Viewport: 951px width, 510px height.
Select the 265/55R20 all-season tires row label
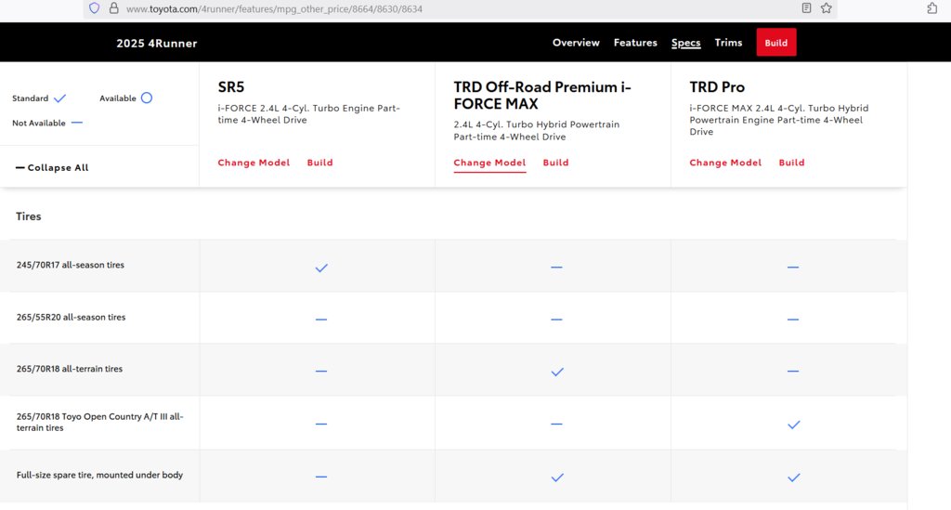pyautogui.click(x=71, y=317)
